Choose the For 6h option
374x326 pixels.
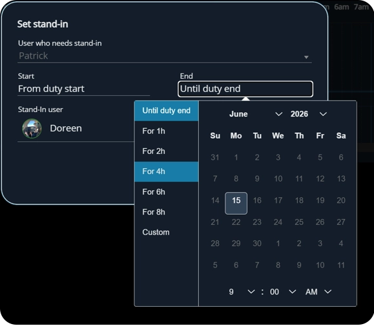tap(167, 192)
